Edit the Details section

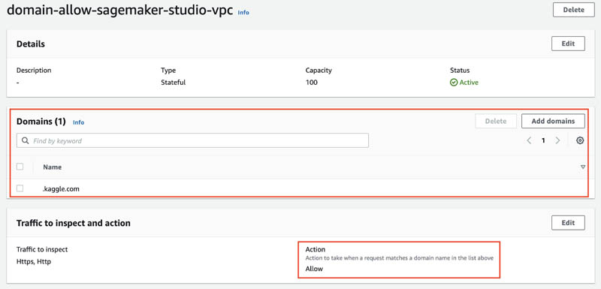[568, 44]
